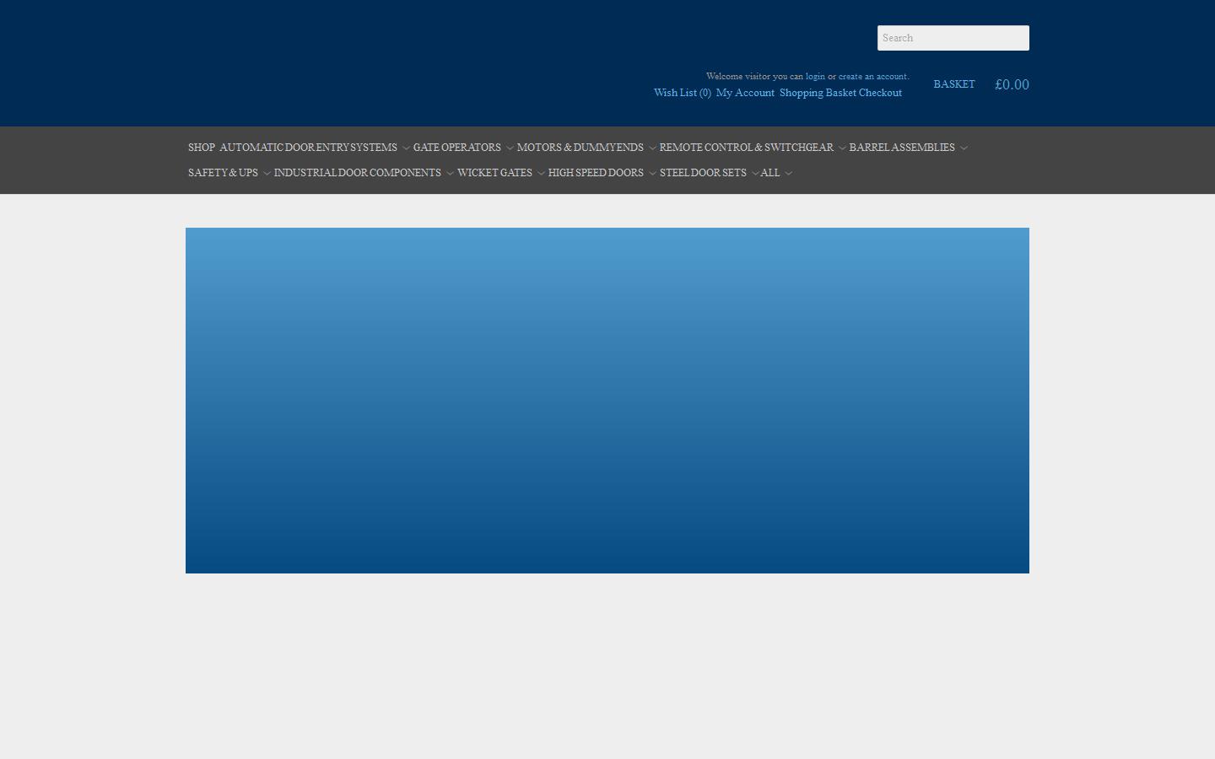Image resolution: width=1215 pixels, height=759 pixels.
Task: Open the login link
Action: click(x=815, y=77)
